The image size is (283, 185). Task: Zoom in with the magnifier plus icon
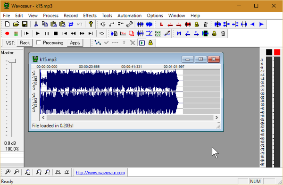(x=8, y=172)
